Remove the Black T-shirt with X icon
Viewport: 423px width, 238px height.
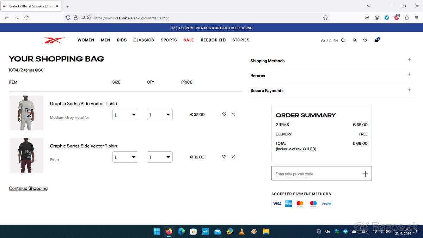tap(233, 157)
